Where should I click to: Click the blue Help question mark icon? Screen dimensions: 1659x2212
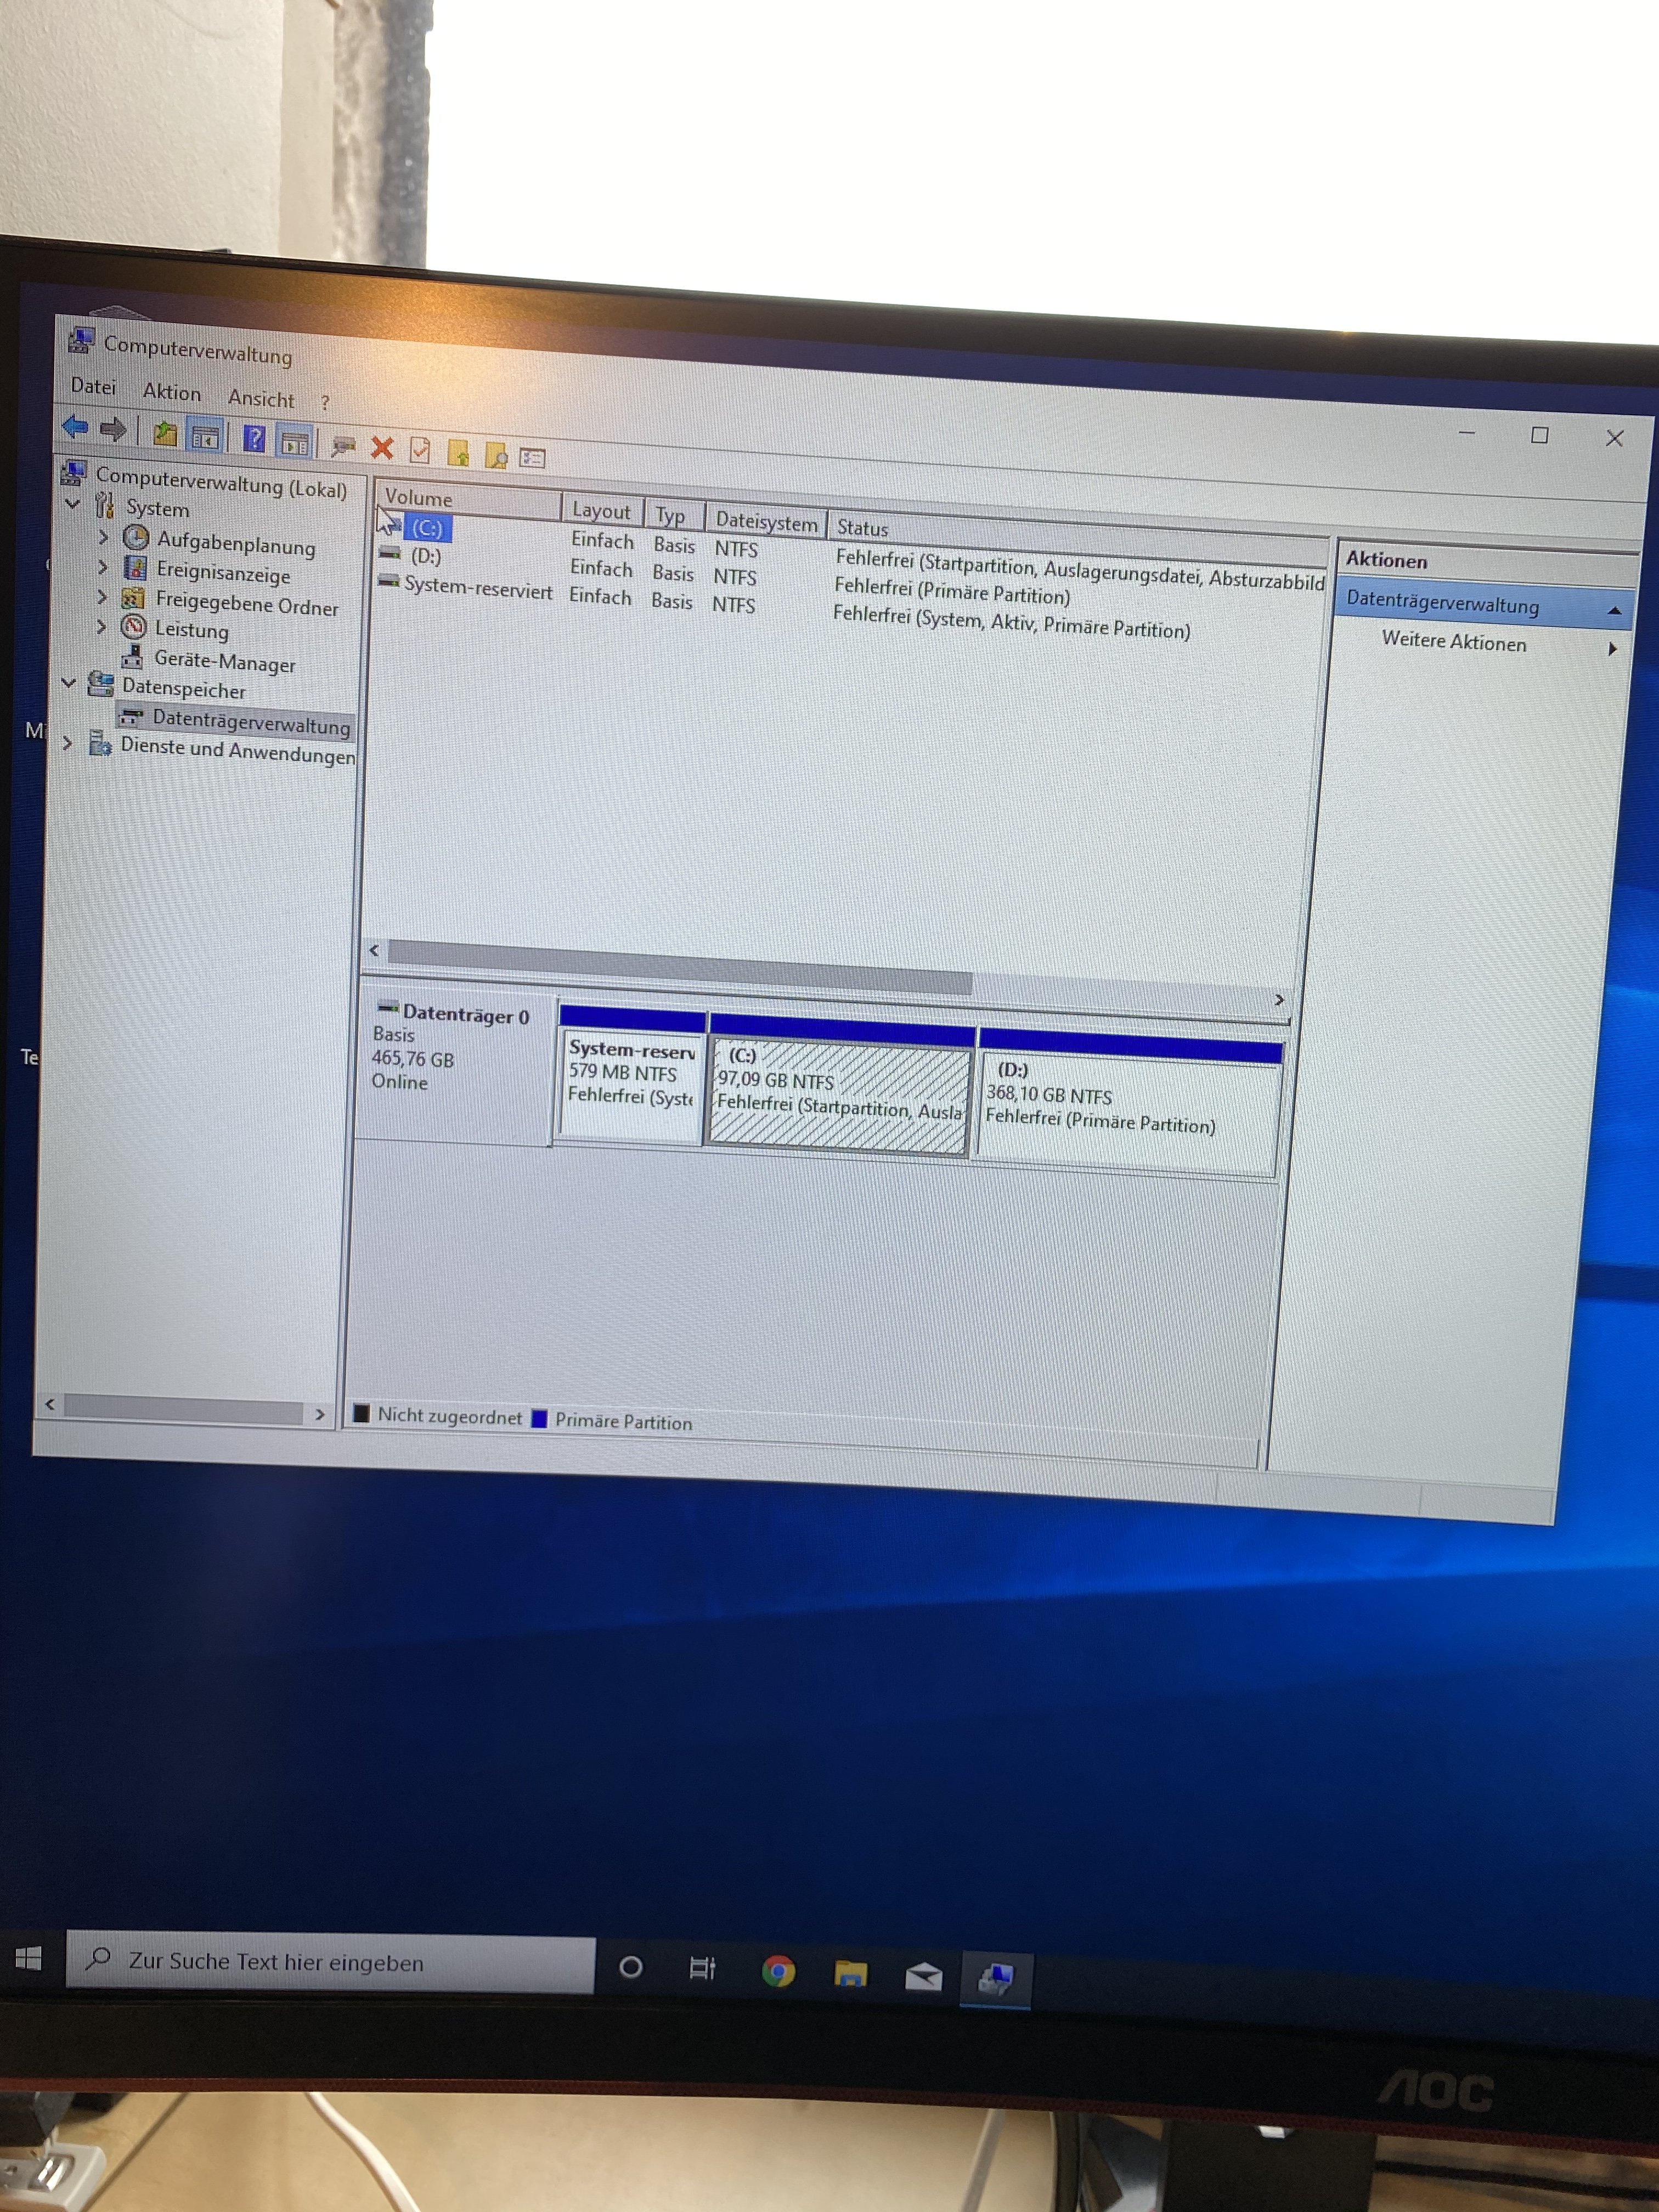coord(254,438)
